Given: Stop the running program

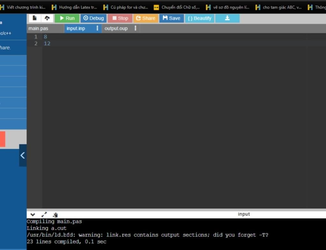Looking at the screenshot, I should (x=120, y=18).
